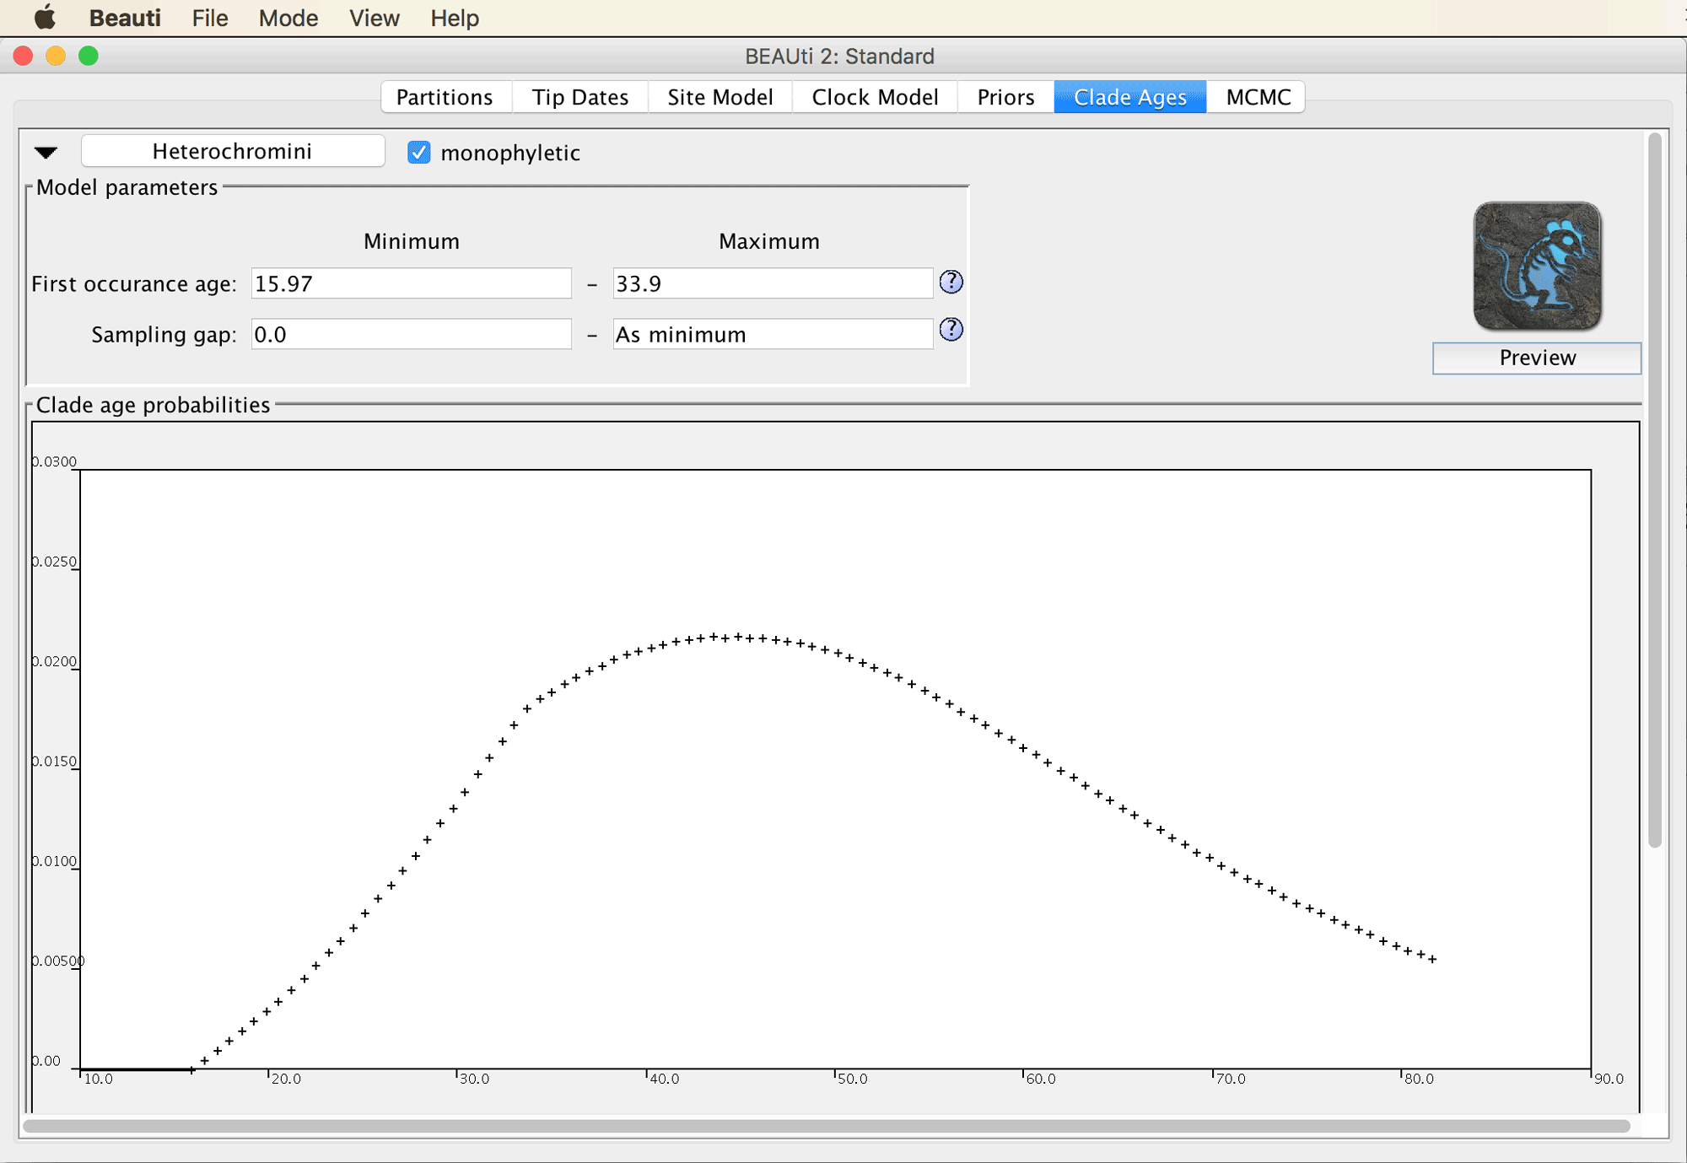The height and width of the screenshot is (1163, 1687).
Task: Switch to the Tip Dates tab
Action: point(580,97)
